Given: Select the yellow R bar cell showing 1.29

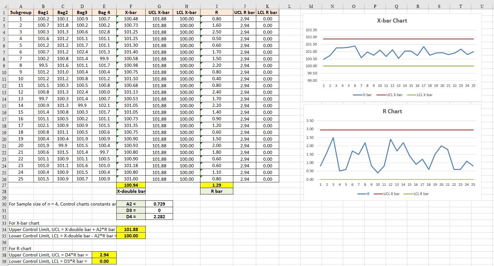Looking at the screenshot, I should click(x=216, y=185).
